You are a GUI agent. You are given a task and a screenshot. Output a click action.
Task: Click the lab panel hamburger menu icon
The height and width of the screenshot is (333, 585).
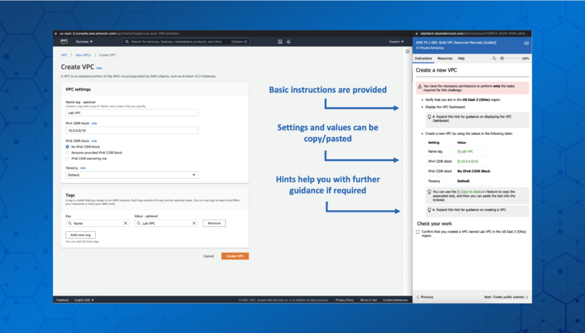(x=526, y=43)
